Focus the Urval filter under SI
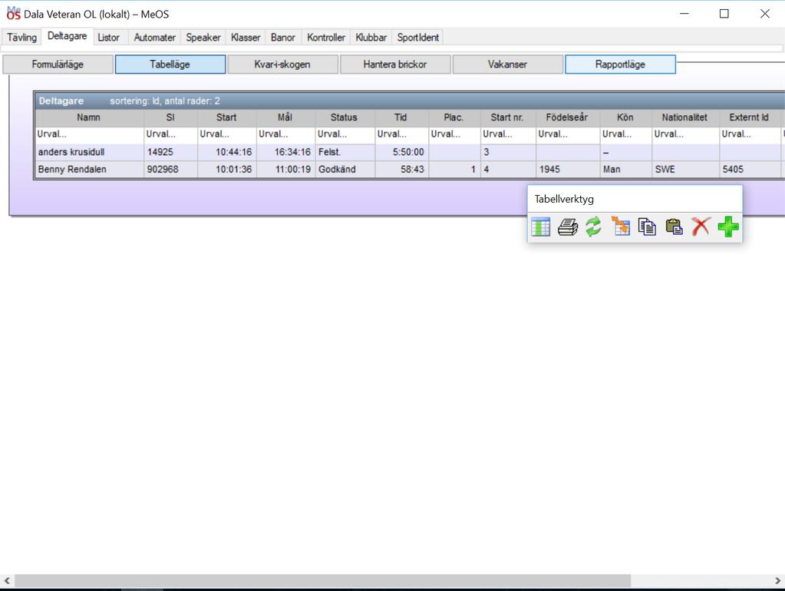785x591 pixels. pyautogui.click(x=170, y=135)
